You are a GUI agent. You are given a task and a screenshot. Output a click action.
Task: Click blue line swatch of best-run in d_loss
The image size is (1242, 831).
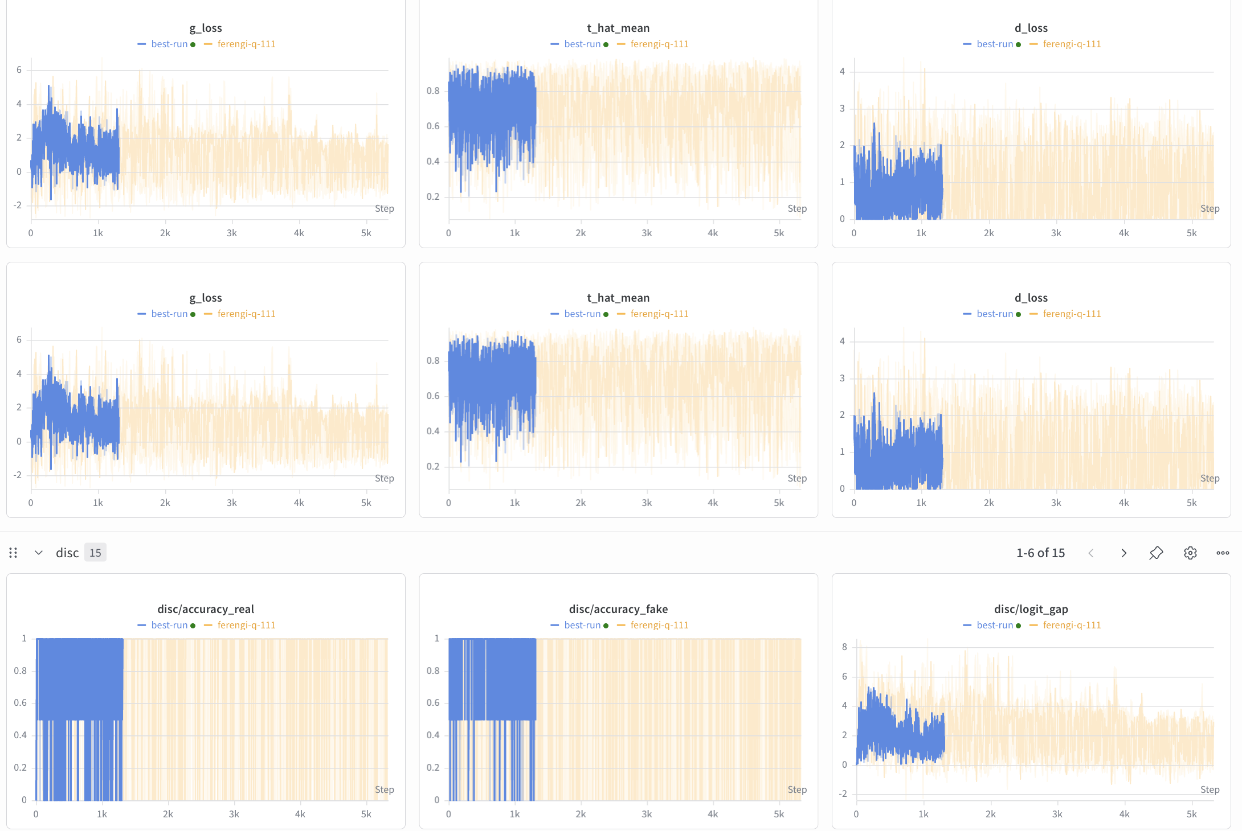(x=967, y=44)
